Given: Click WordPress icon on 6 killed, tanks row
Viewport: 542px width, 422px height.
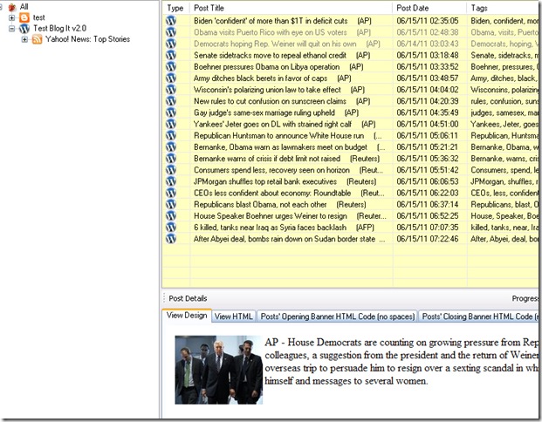Looking at the screenshot, I should (x=171, y=227).
